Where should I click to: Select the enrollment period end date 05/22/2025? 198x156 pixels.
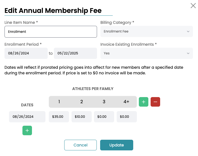coord(75,53)
